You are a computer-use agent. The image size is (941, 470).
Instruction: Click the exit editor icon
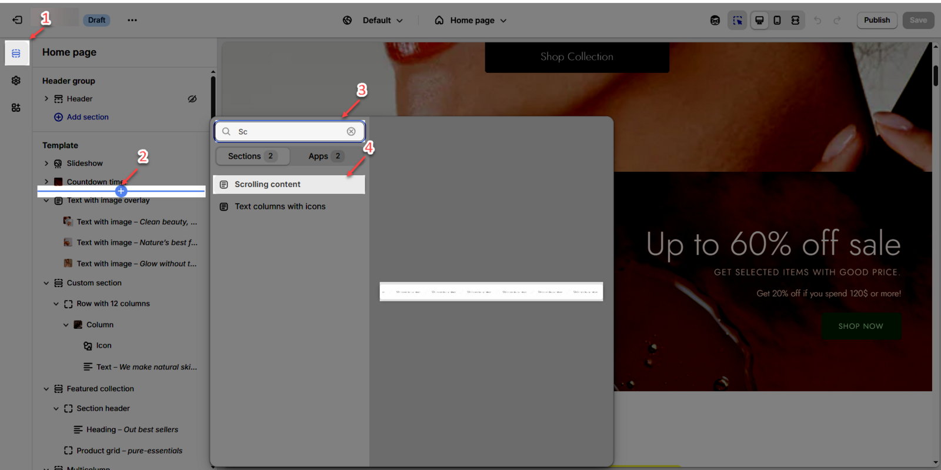pos(17,20)
